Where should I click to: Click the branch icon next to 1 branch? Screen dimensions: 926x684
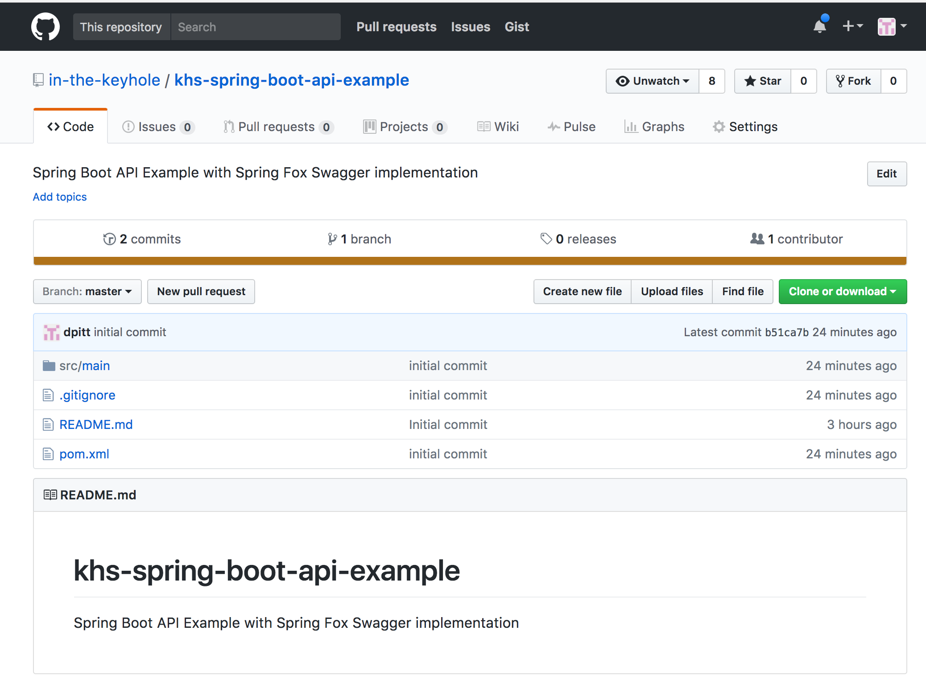click(x=332, y=239)
